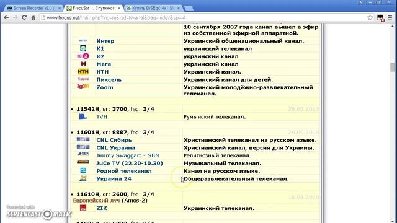Screen dimensions: 397x223
Task: Open the Мега channel link
Action: point(104,64)
